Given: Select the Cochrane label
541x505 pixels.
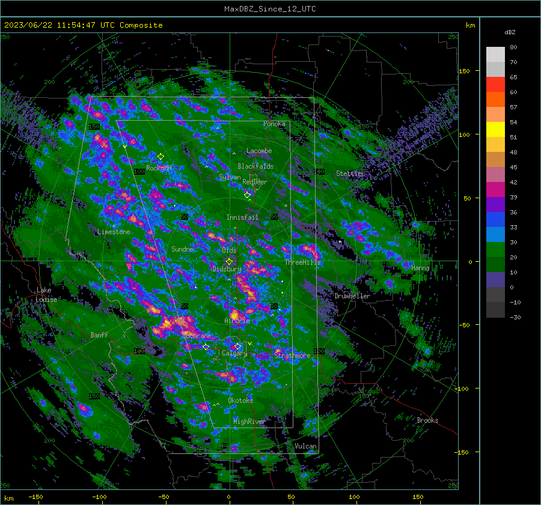Looking at the screenshot, I should pos(197,336).
